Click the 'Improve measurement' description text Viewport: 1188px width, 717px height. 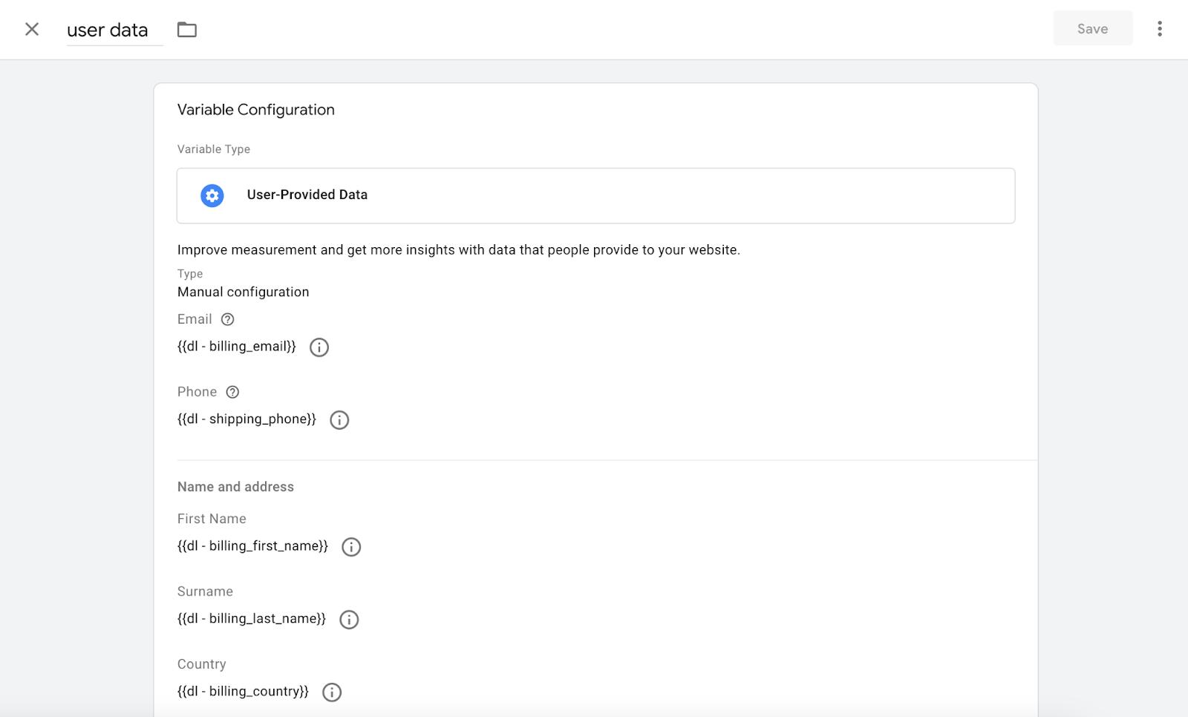[x=458, y=250]
